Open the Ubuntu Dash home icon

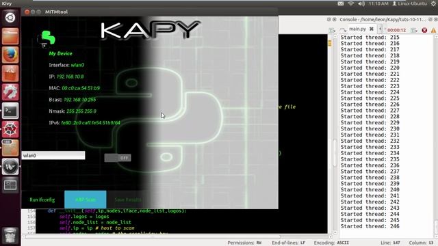(x=10, y=18)
